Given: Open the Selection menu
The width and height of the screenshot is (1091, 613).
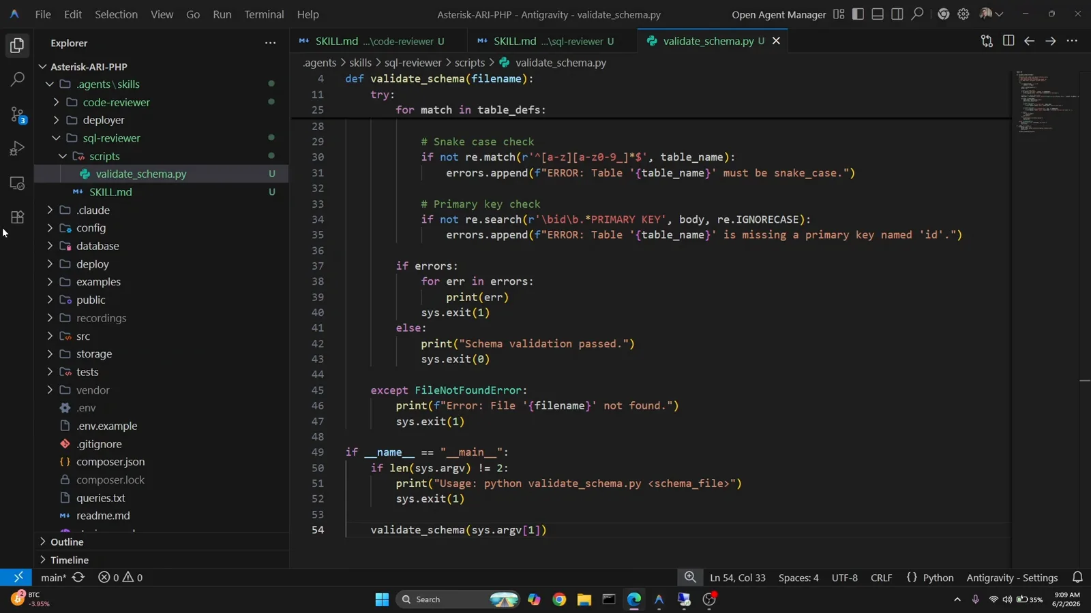Looking at the screenshot, I should click(x=116, y=14).
